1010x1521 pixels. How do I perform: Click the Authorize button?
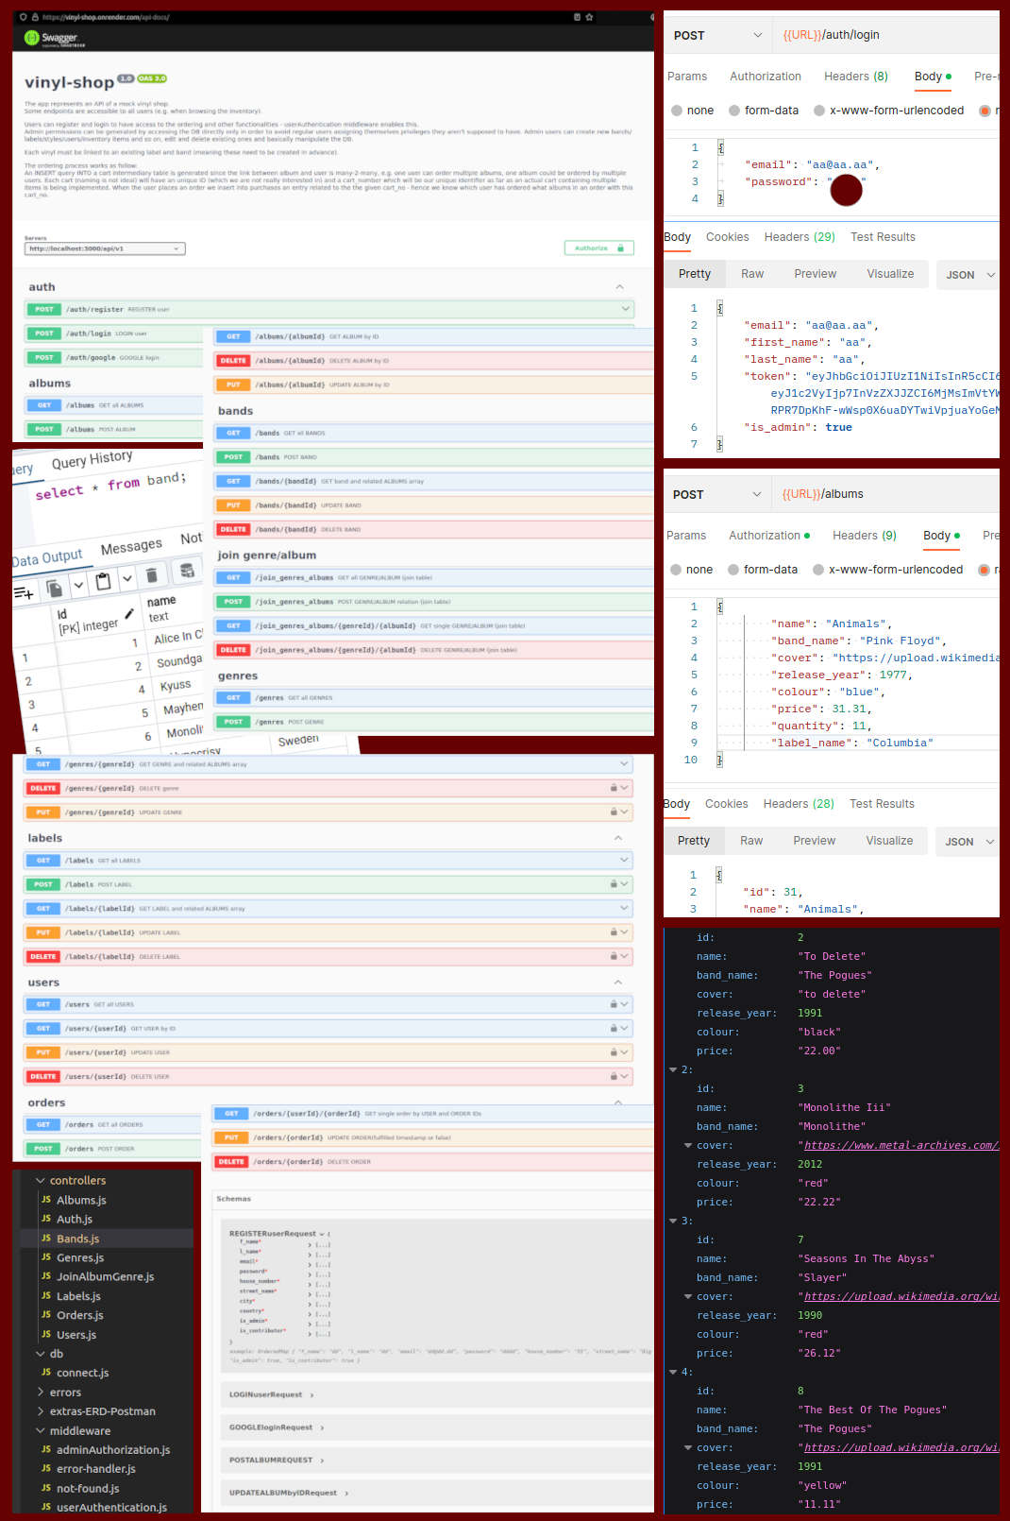(598, 248)
